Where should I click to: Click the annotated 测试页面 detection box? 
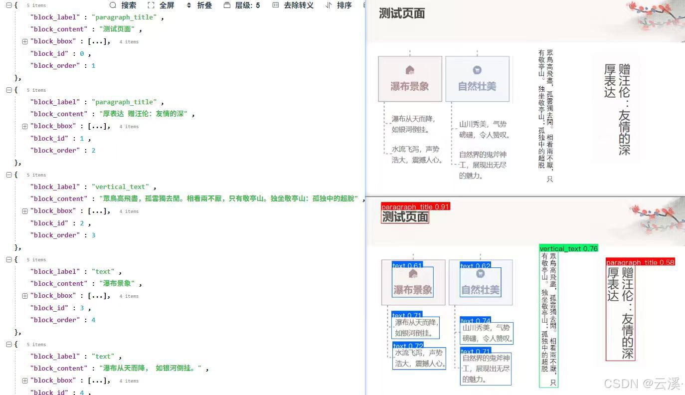point(404,217)
